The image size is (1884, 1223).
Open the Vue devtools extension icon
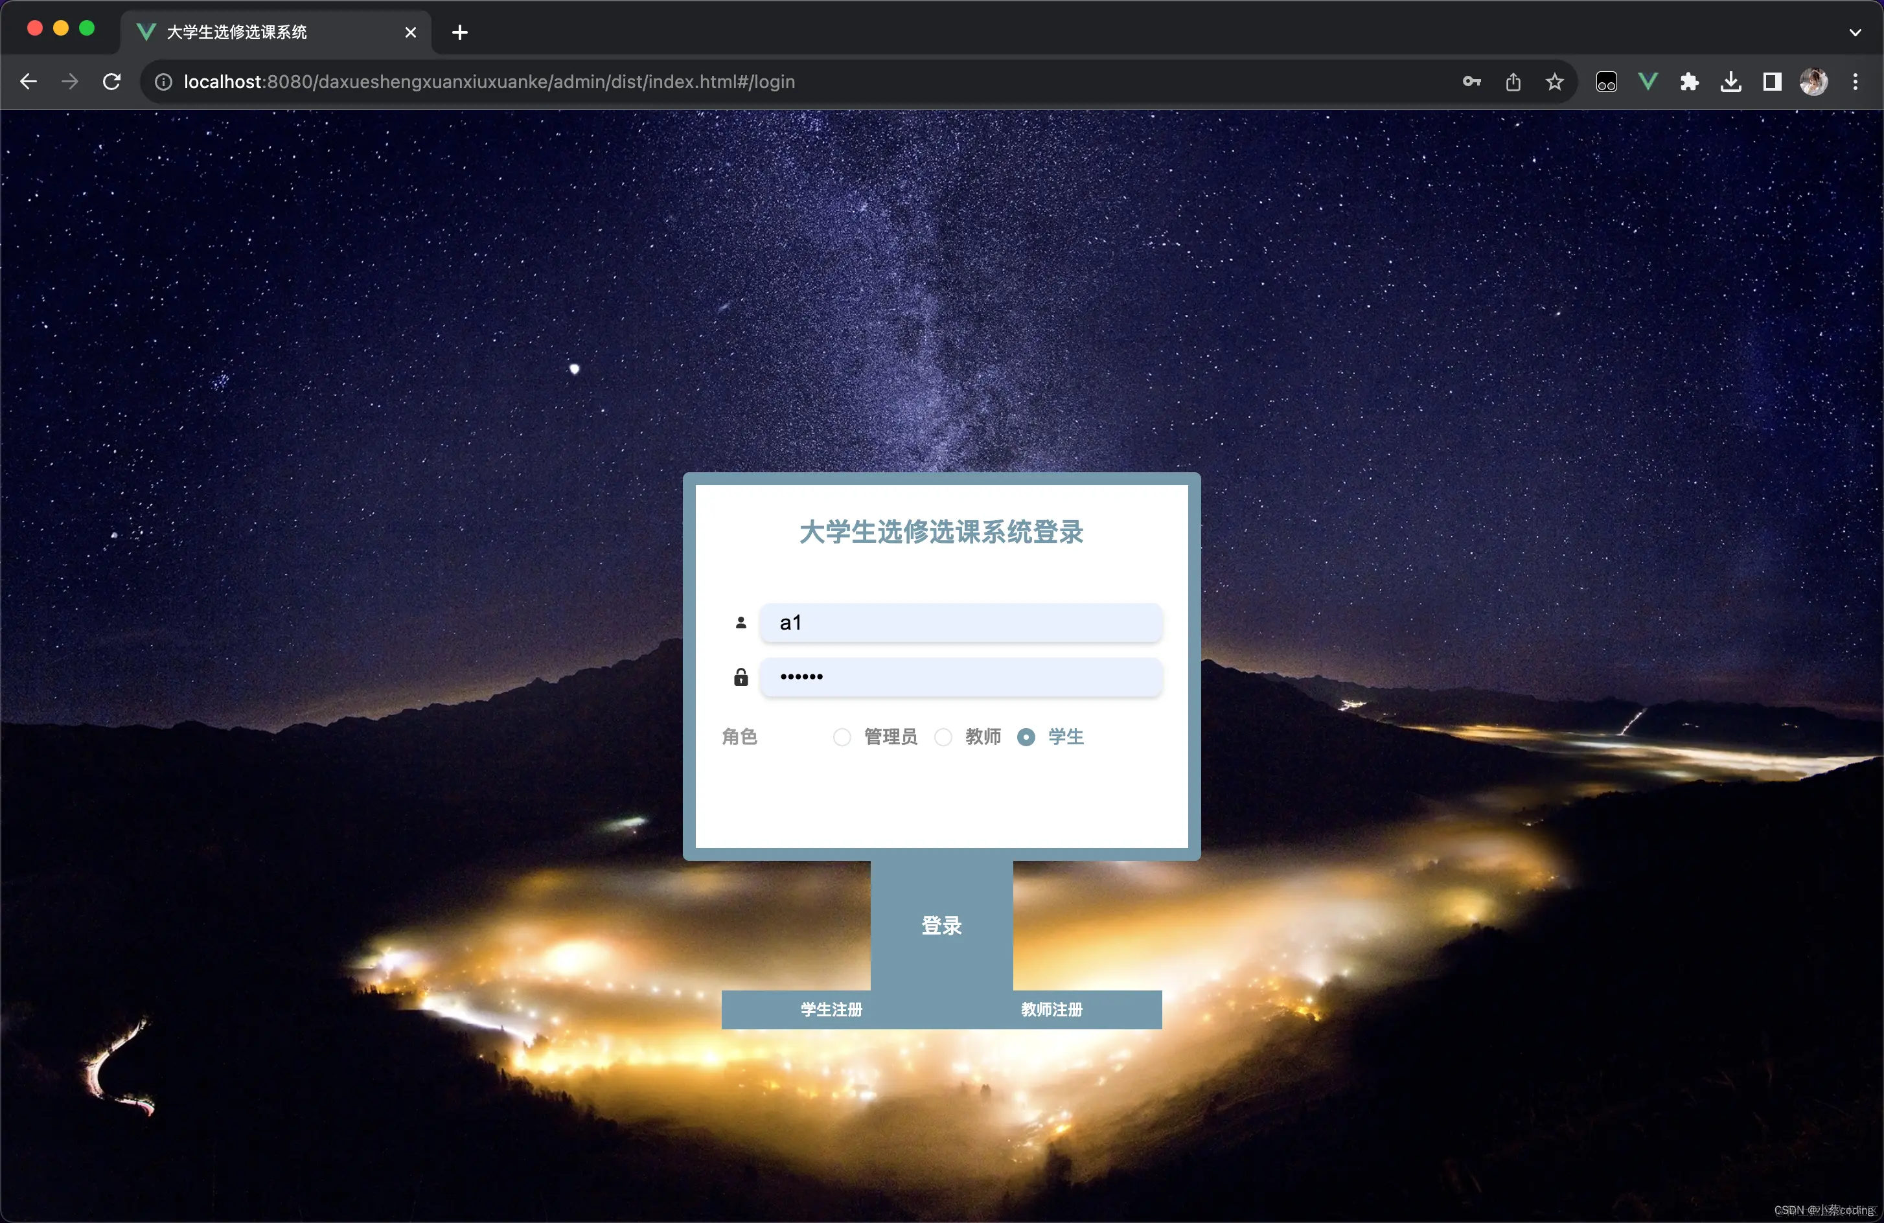click(x=1648, y=82)
